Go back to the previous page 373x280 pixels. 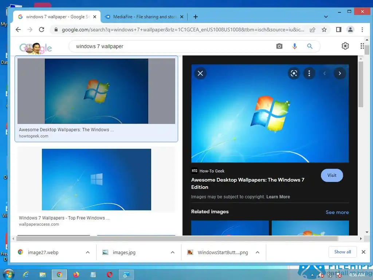(18, 30)
